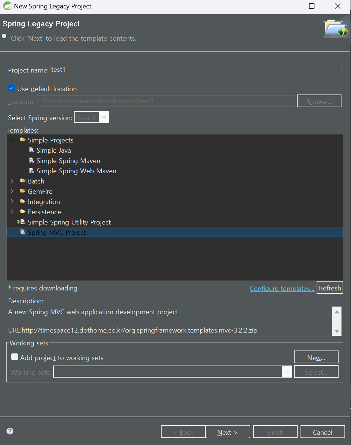Click the description scrollbar up arrow
Screen dimensions: 351x445
(337, 312)
